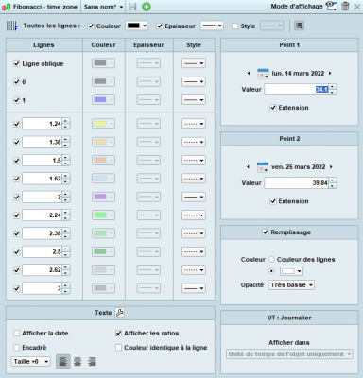Image resolution: width=363 pixels, height=378 pixels.
Task: Open the green color swatch for line 2.24
Action: [103, 215]
